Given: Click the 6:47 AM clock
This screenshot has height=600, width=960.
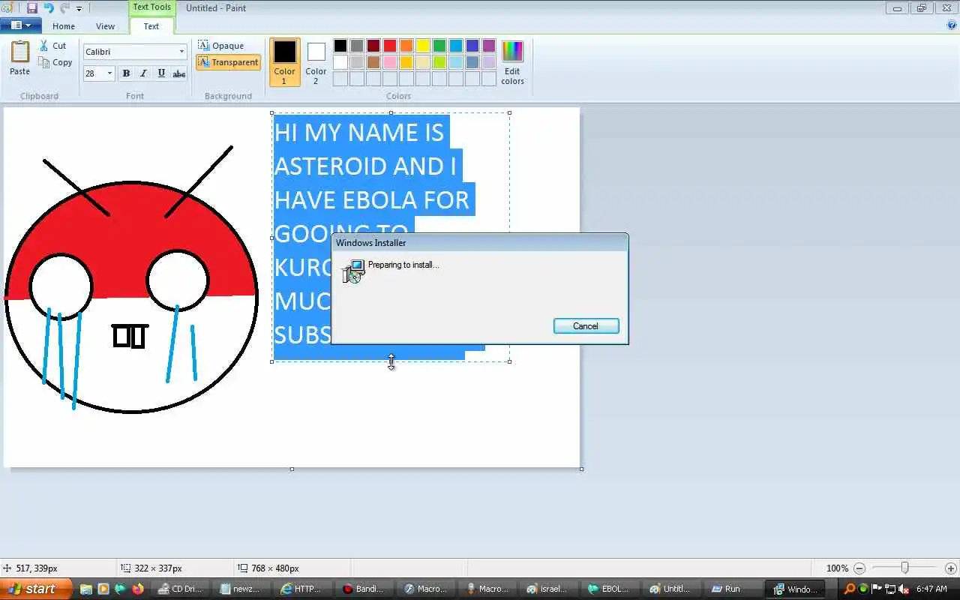Looking at the screenshot, I should (x=931, y=589).
